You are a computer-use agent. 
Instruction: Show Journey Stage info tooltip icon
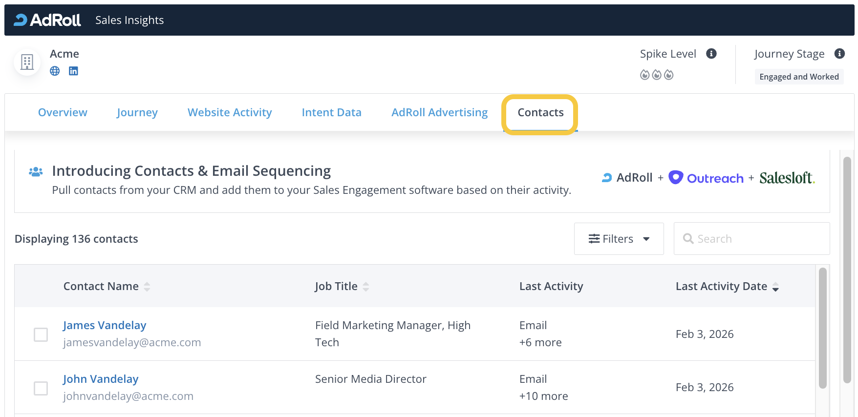coord(839,54)
